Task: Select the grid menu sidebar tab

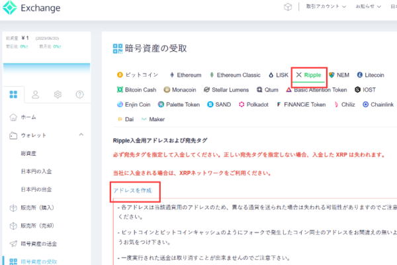Action: click(13, 95)
